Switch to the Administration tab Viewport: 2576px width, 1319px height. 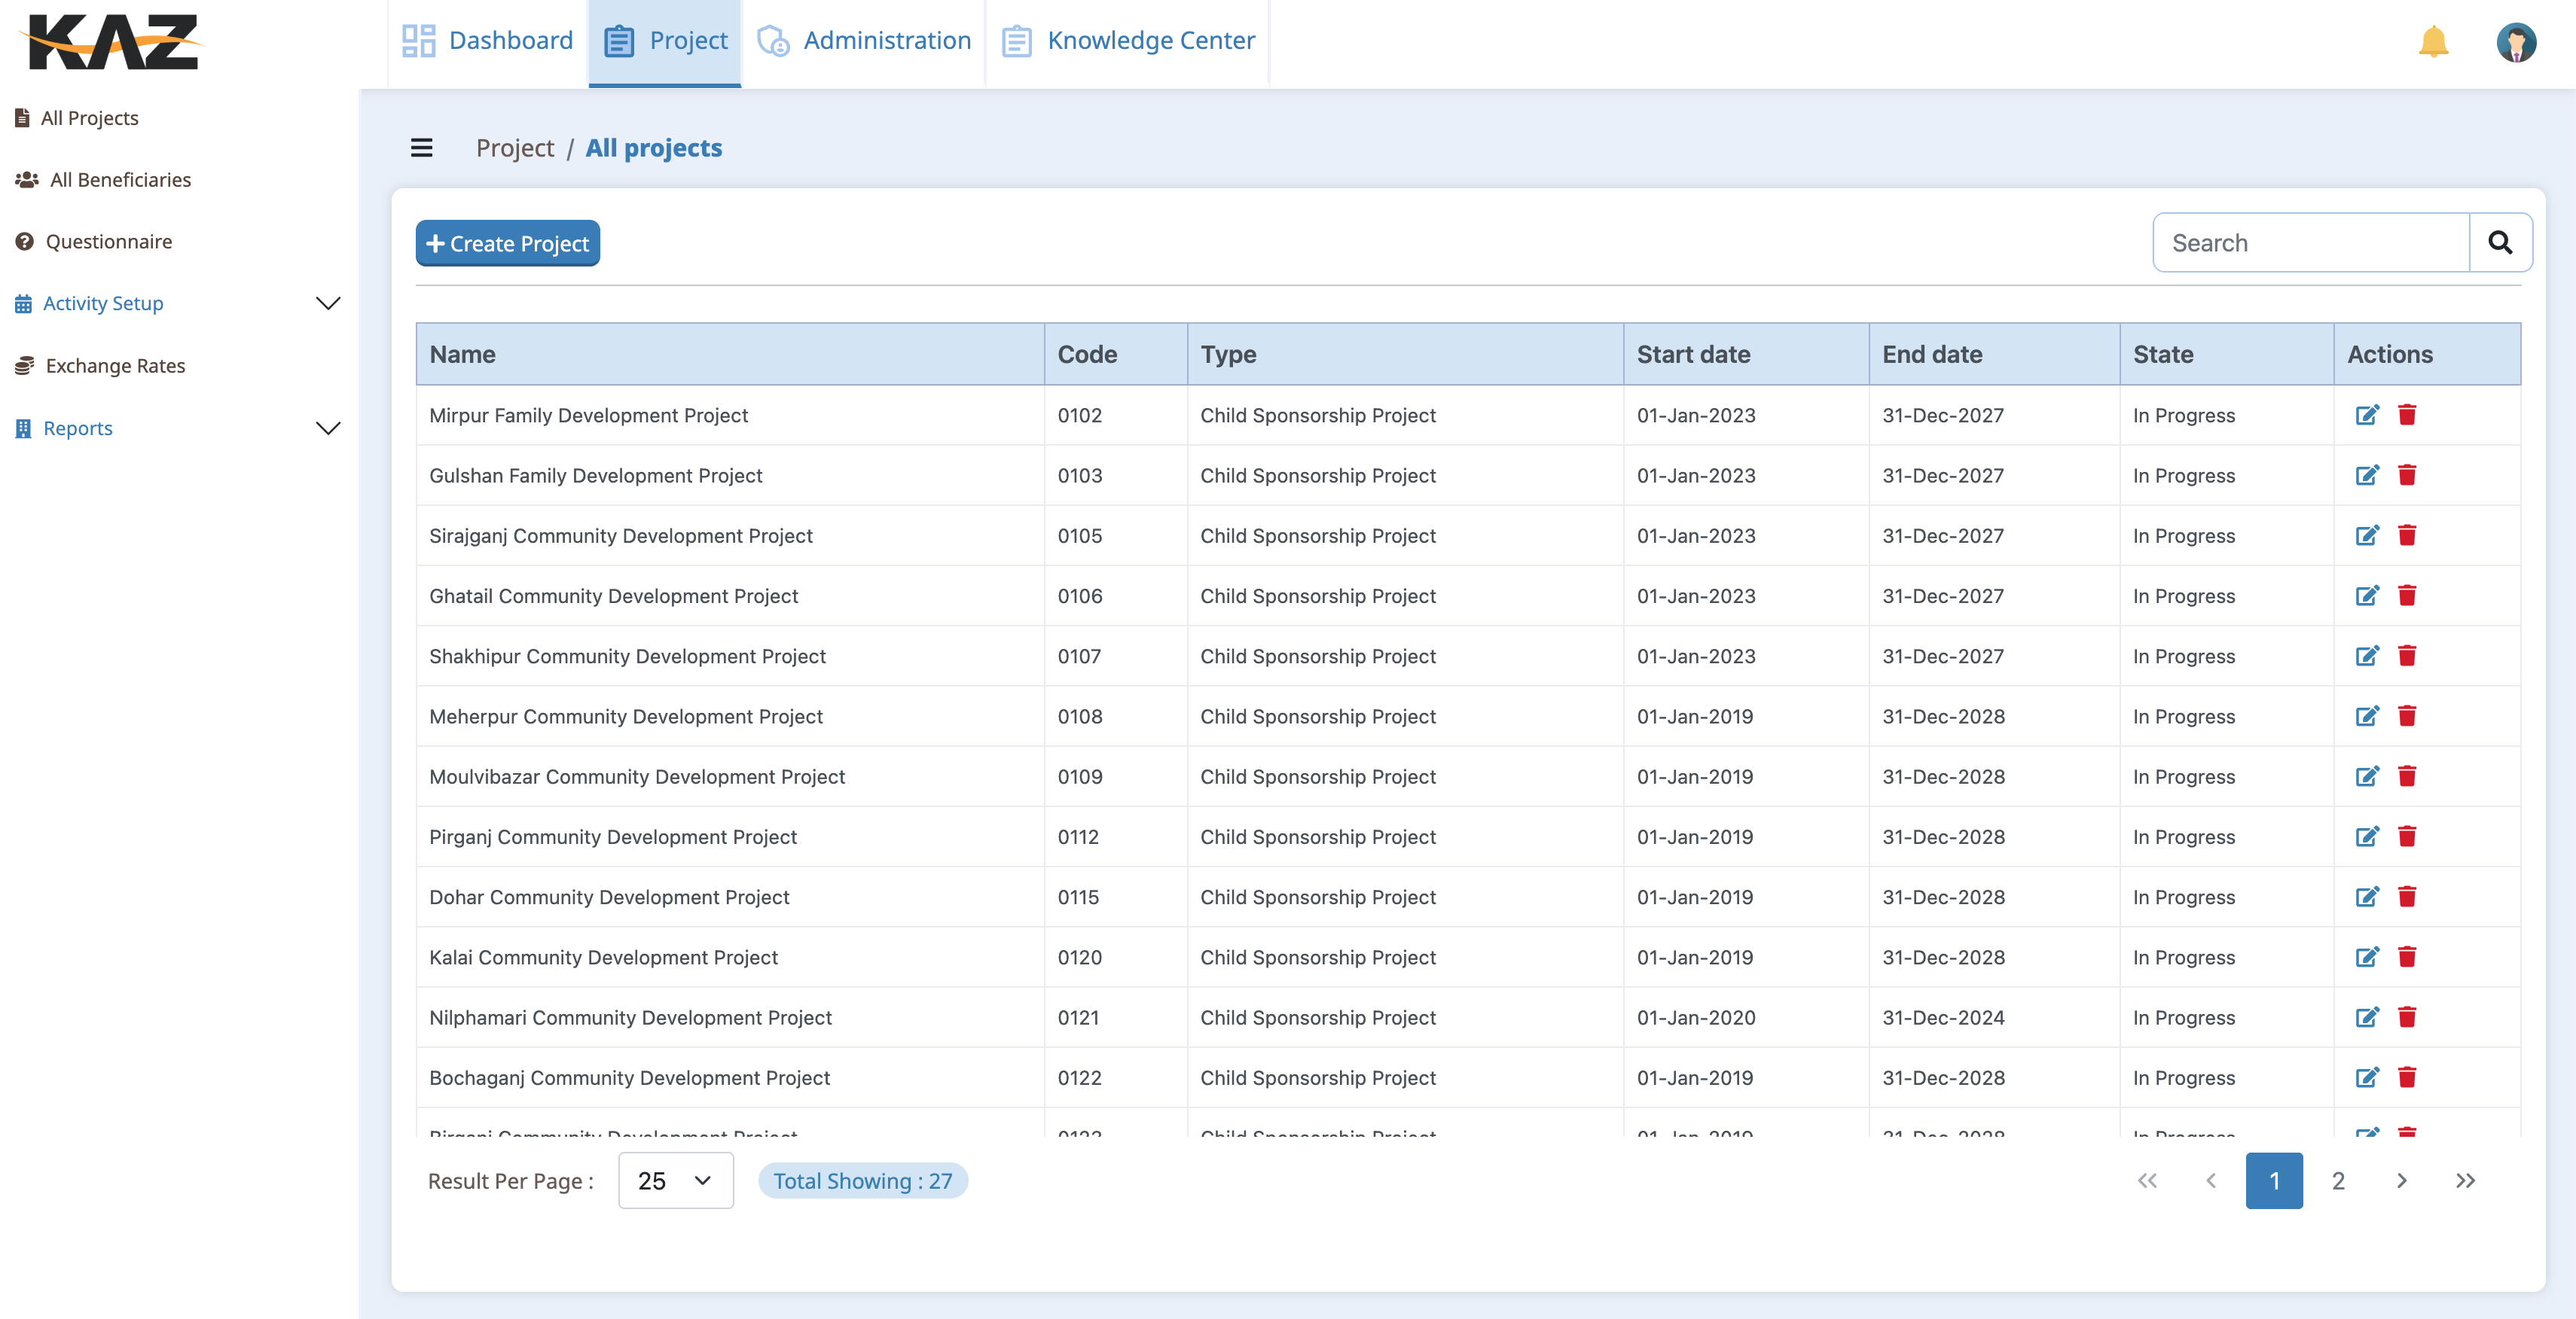(x=863, y=40)
